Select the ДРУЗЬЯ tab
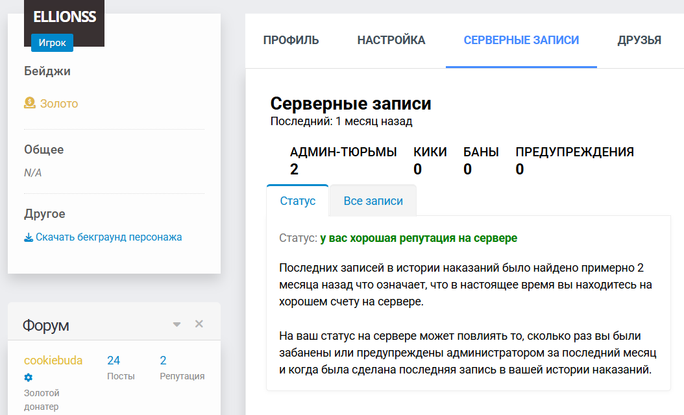 pyautogui.click(x=638, y=40)
